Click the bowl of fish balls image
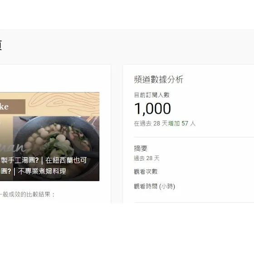Image resolution: width=254 pixels, height=254 pixels. tap(56, 142)
